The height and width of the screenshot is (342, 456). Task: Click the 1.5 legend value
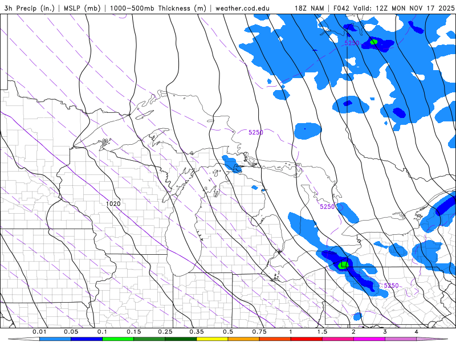(x=322, y=332)
